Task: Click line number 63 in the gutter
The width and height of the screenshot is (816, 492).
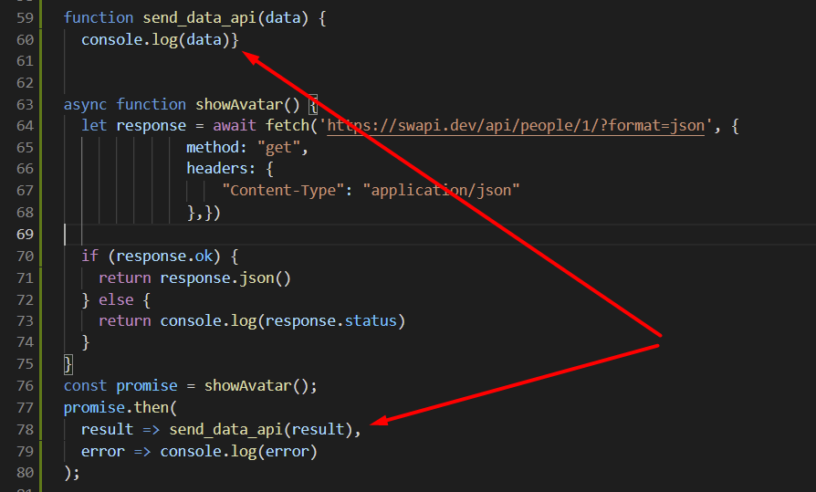Action: (x=25, y=105)
